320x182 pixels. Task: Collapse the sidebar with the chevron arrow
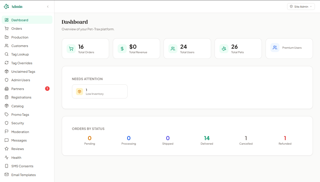pyautogui.click(x=48, y=7)
